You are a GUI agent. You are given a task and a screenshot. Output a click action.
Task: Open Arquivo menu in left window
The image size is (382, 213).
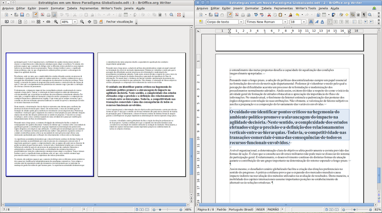8,8
